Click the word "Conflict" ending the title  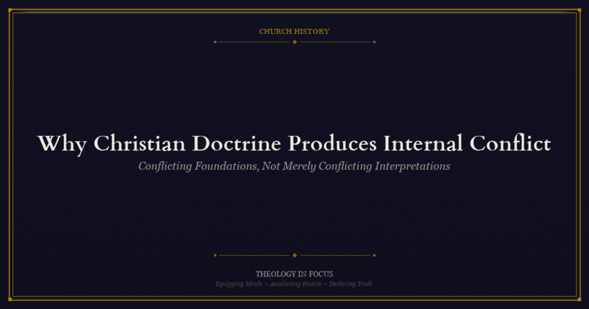pyautogui.click(x=510, y=143)
